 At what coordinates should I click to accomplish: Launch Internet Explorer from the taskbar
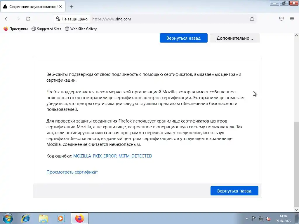pos(26,218)
